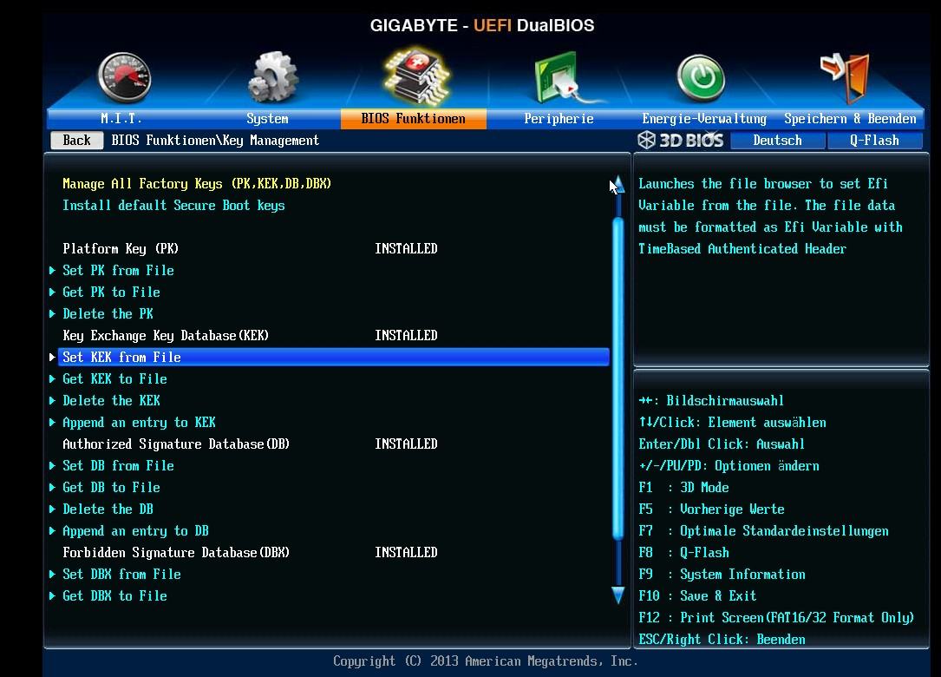Click INSTALLED status of KEK database

point(406,335)
